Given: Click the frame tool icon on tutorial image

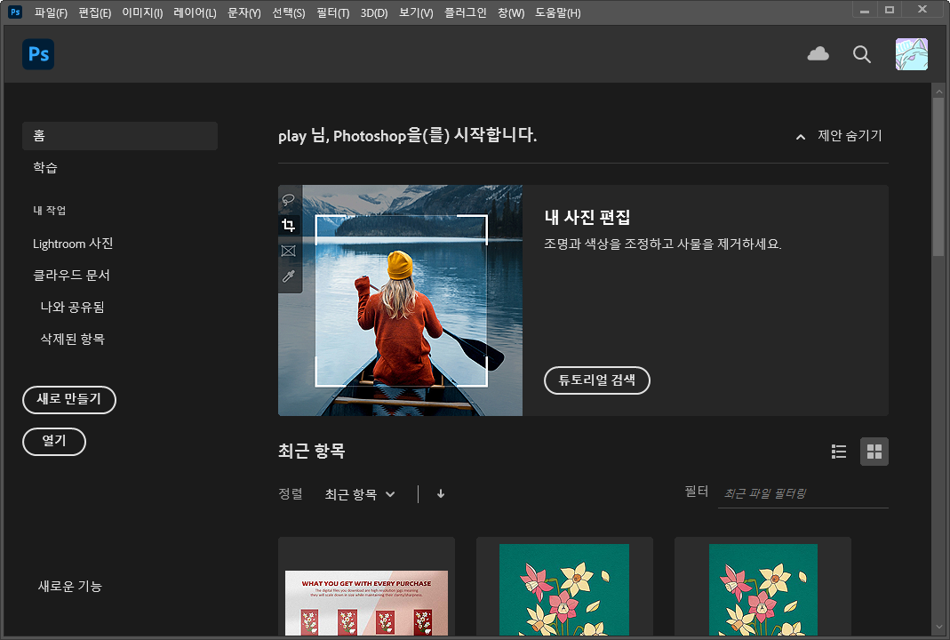Looking at the screenshot, I should 289,251.
